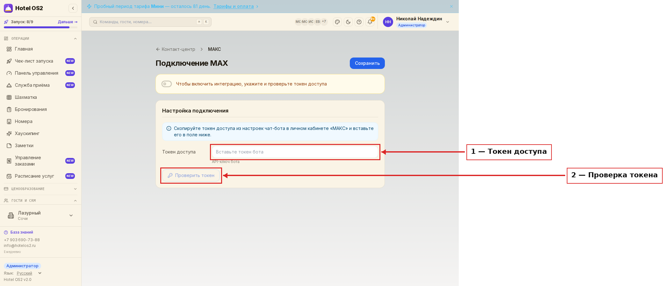Expand the ЦЕНООБРАЗОВАНИЕ section

[x=40, y=189]
